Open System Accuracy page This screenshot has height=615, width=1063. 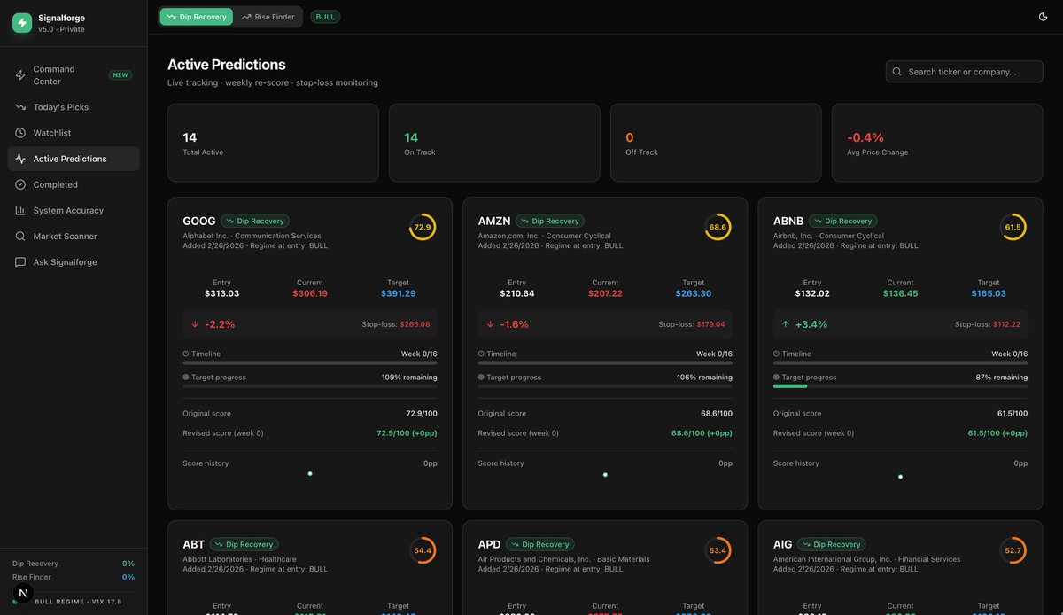pos(74,210)
